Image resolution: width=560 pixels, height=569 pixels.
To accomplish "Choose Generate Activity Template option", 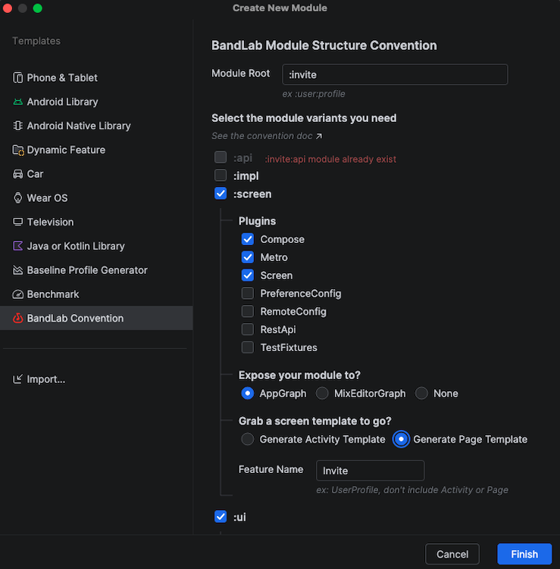I will tap(248, 439).
